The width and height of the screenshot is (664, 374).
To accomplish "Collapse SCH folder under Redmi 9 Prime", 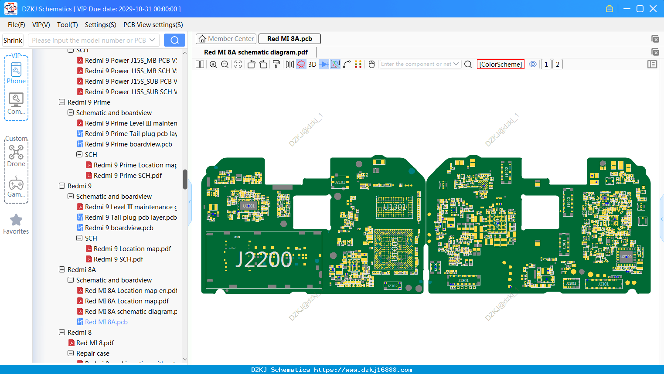I will click(79, 154).
